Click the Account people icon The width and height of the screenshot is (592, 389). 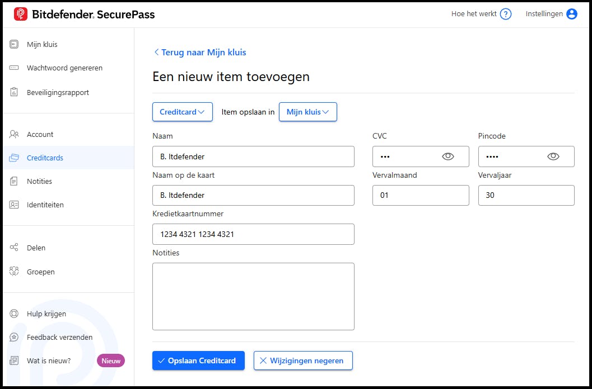coord(14,134)
